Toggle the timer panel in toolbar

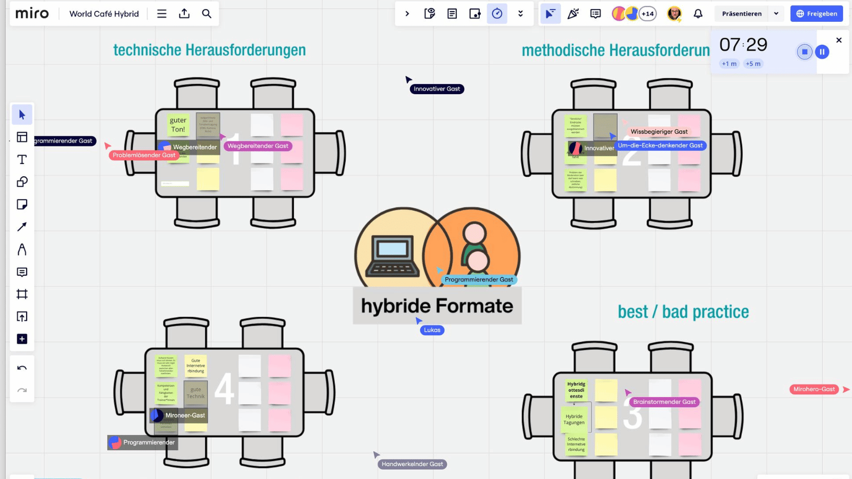pyautogui.click(x=497, y=14)
